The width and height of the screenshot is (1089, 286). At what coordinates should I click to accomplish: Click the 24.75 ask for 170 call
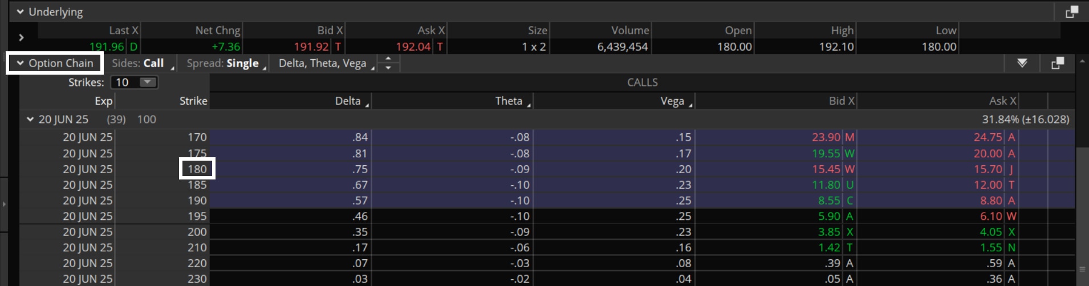tap(988, 137)
